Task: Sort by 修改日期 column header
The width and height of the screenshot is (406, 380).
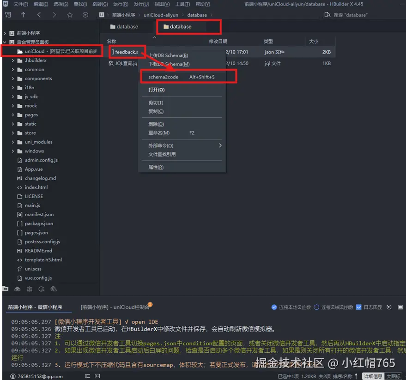Action: point(218,42)
